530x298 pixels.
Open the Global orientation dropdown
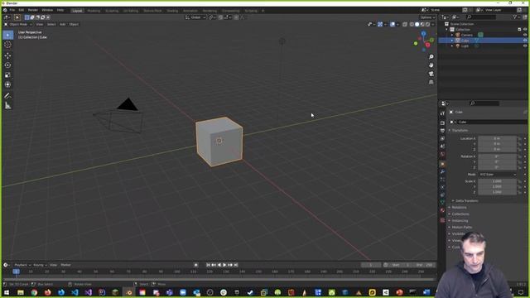195,17
